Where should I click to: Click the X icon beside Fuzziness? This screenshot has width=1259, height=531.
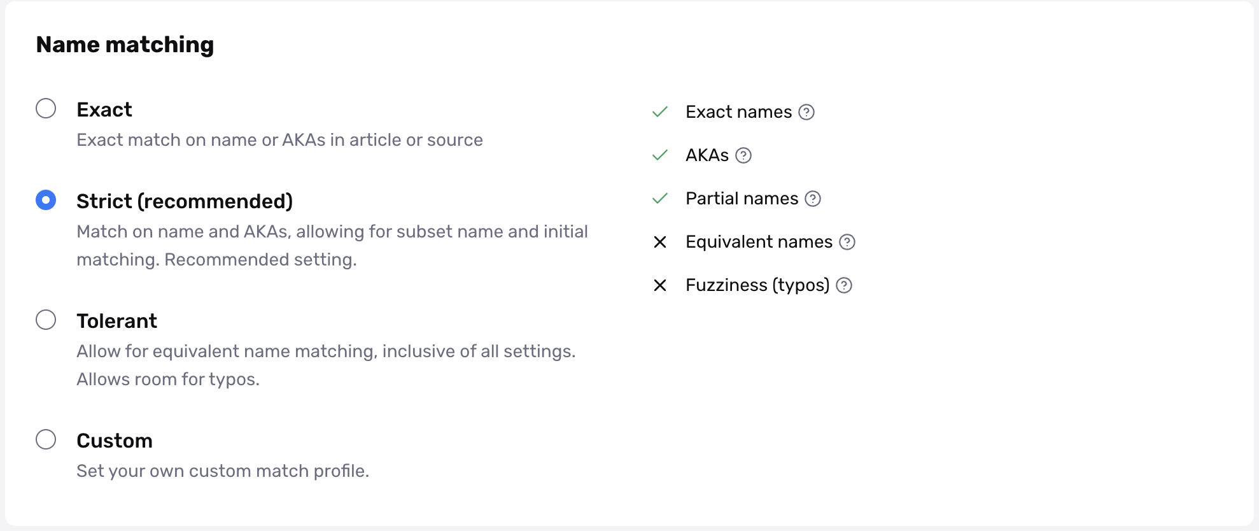pos(660,285)
